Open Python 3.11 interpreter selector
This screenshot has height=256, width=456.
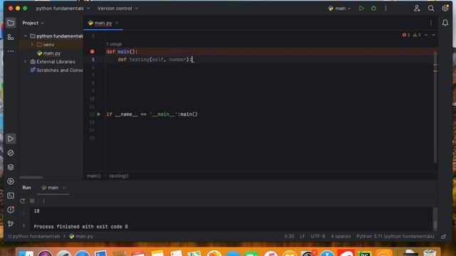(x=395, y=237)
